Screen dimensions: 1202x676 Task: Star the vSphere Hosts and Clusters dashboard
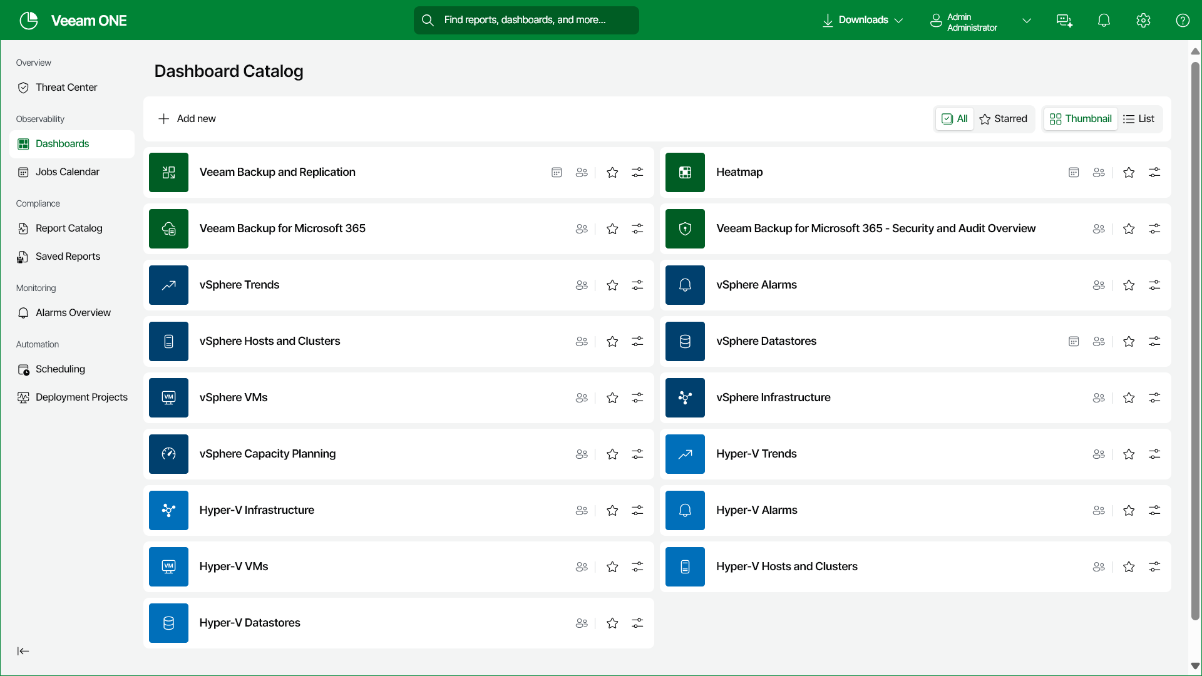[x=612, y=341]
